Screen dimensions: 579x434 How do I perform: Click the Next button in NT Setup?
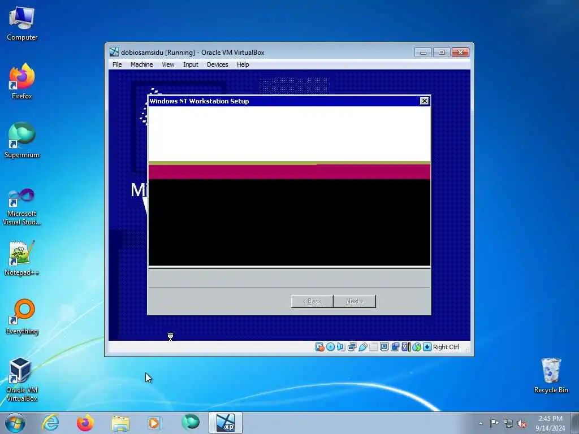tap(355, 301)
